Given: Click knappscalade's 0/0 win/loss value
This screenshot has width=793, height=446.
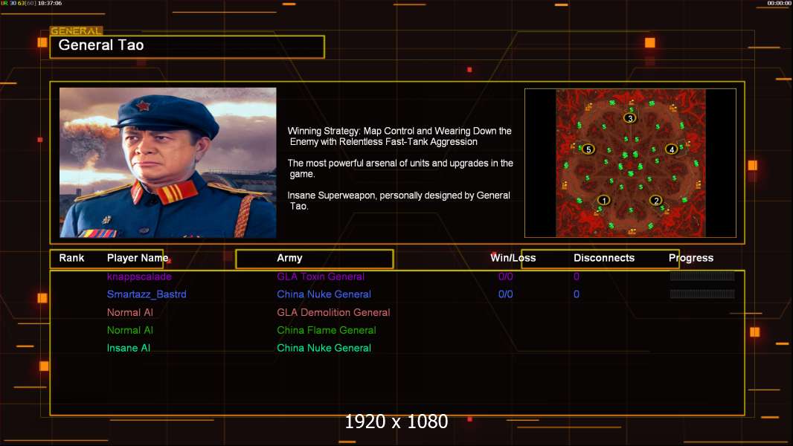Looking at the screenshot, I should coord(506,277).
